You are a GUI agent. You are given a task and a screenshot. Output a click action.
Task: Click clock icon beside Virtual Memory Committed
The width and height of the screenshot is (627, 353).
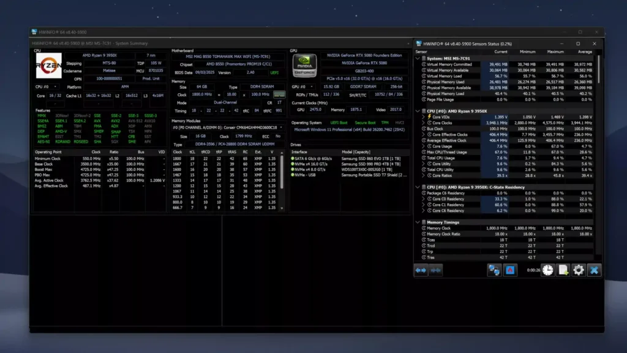click(424, 64)
